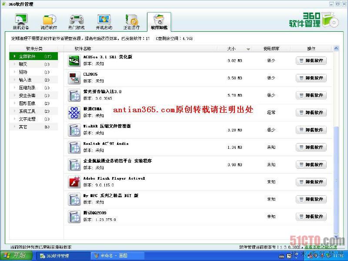The height and width of the screenshot is (261, 348).
Task: Click the CL2005 program icon
Action: [74, 78]
